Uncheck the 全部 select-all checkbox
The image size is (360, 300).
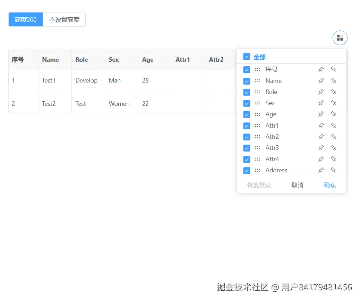click(247, 57)
